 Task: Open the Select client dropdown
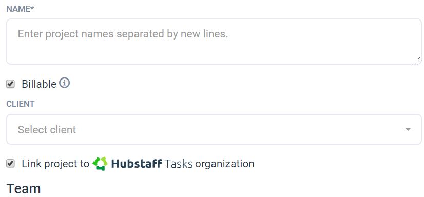[x=214, y=129]
